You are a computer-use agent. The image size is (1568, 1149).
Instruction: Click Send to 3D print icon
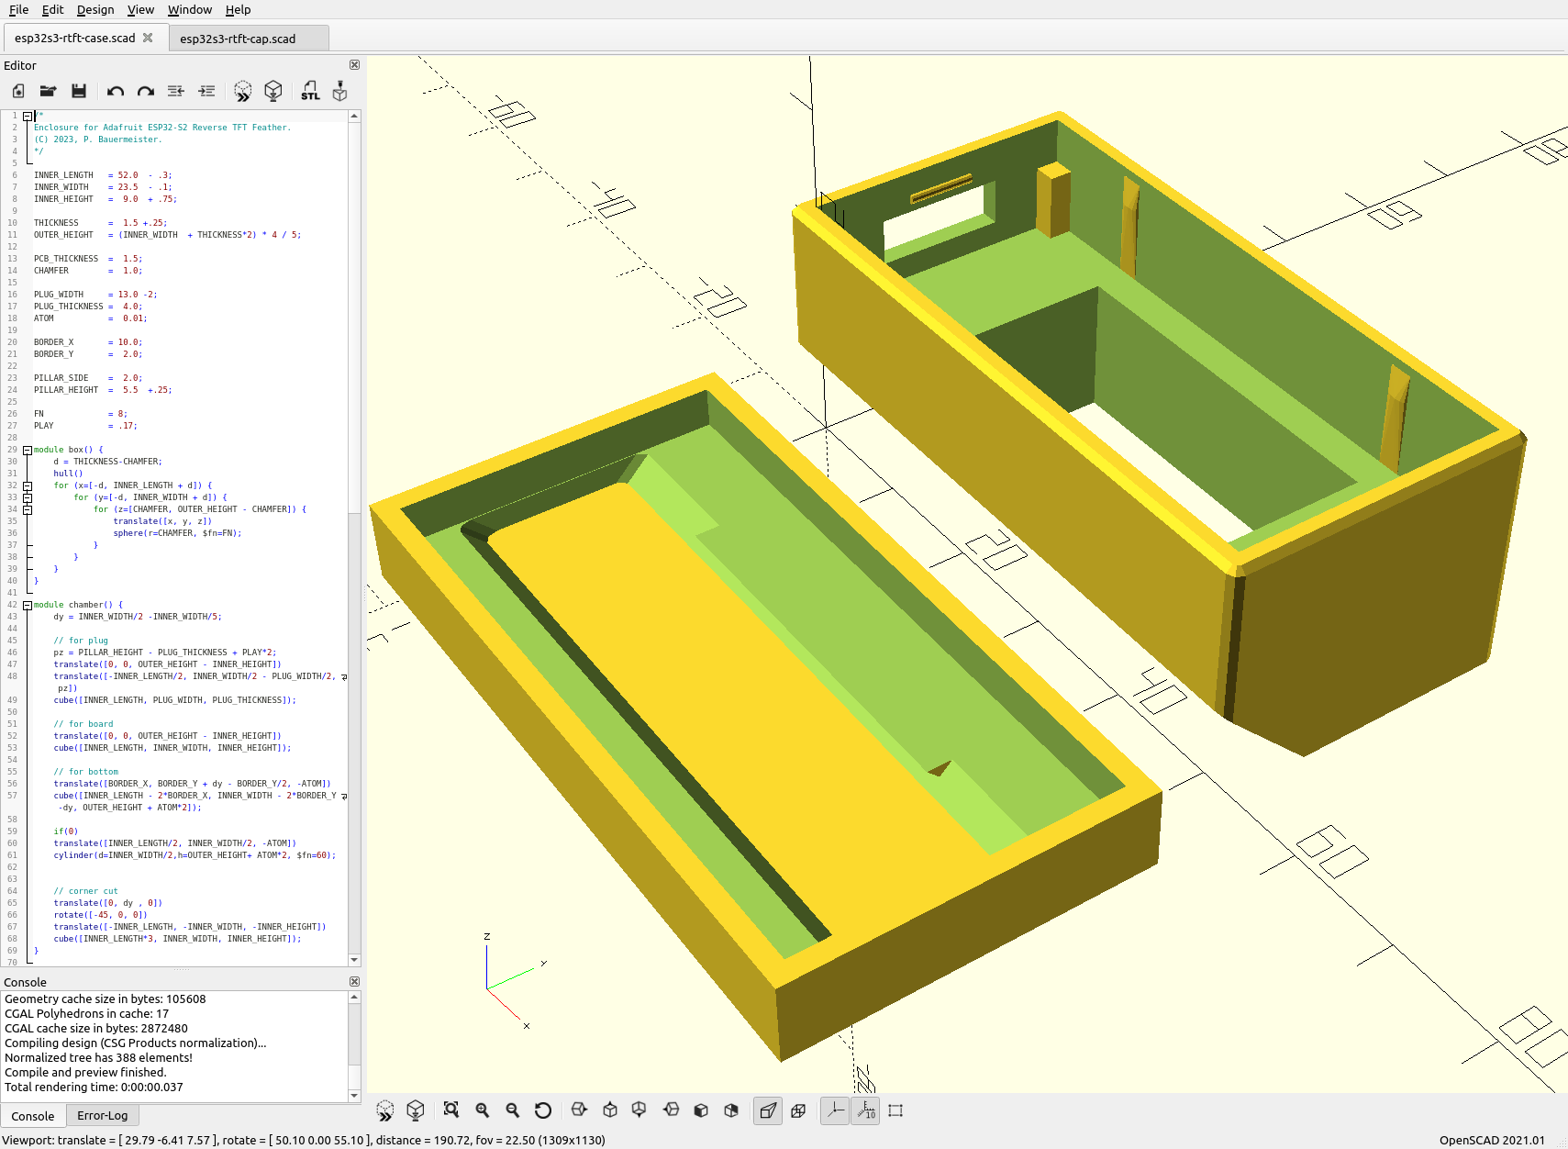click(340, 91)
